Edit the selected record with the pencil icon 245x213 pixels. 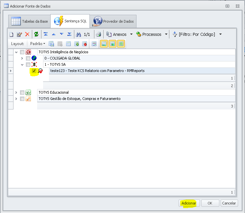pyautogui.click(x=19, y=35)
